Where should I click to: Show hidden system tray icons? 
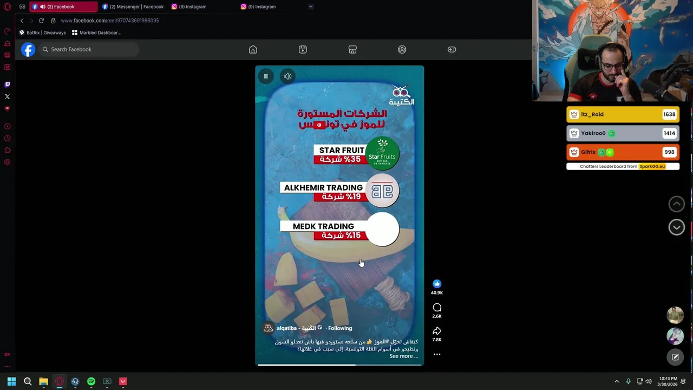coord(616,381)
